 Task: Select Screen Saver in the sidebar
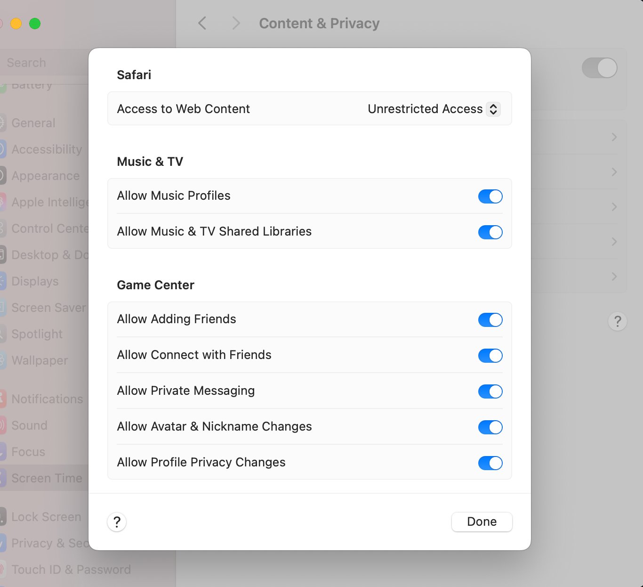(44, 308)
